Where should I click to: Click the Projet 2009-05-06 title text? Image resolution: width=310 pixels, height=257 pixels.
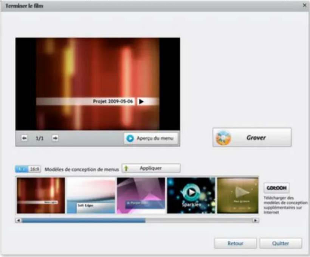coord(113,101)
